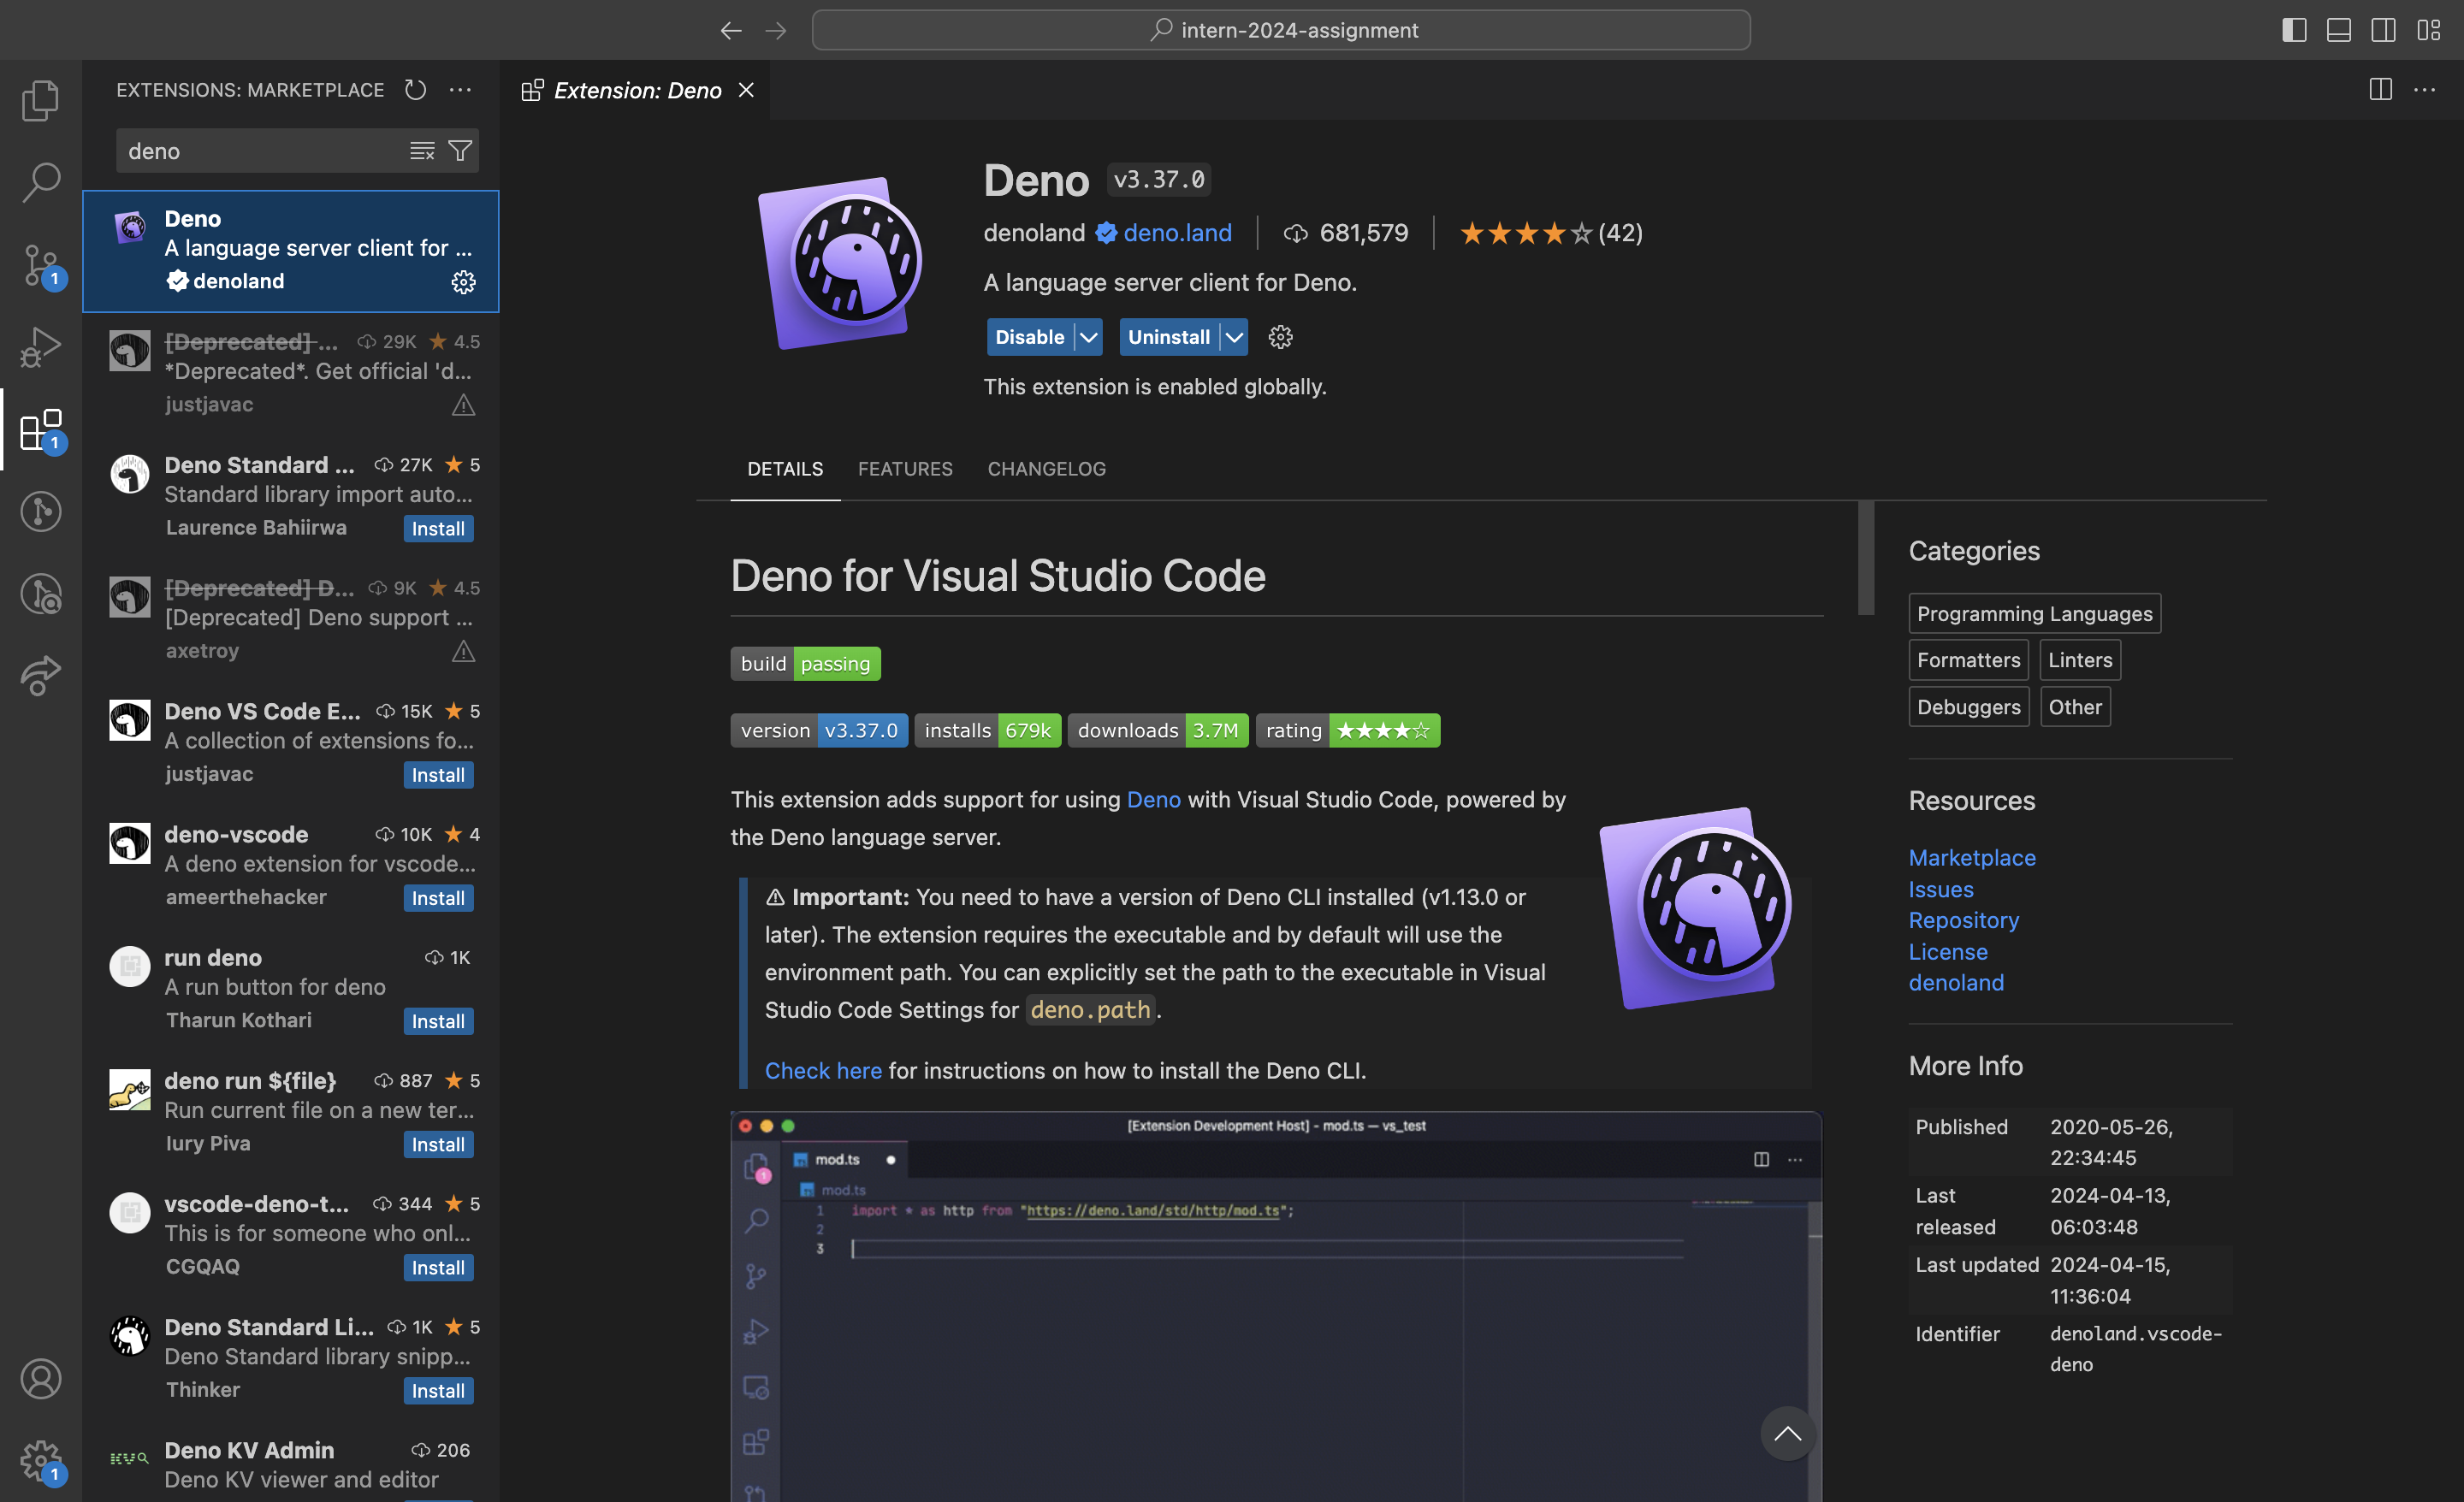Click the extension details vertical scrollbar
Image resolution: width=2464 pixels, height=1502 pixels.
1866,558
